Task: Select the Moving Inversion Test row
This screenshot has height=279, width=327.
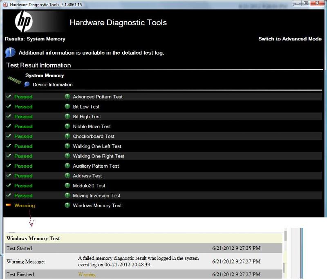Action: pyautogui.click(x=96, y=196)
